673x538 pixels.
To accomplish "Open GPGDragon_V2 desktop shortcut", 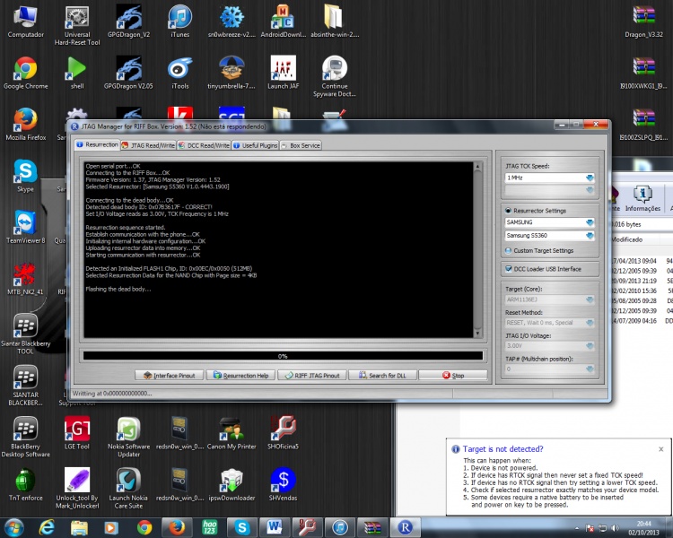I will tap(128, 22).
